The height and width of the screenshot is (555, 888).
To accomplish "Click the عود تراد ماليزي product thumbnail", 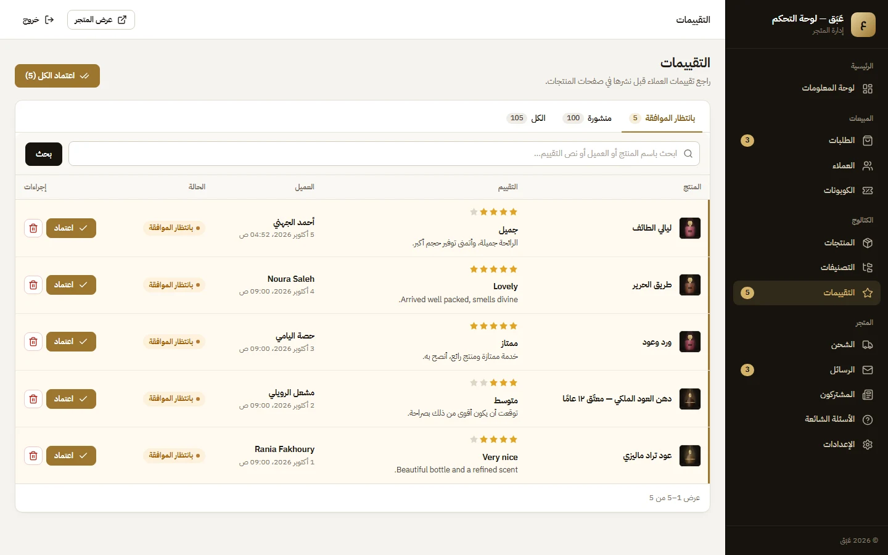I will 690,456.
